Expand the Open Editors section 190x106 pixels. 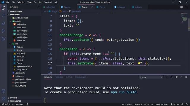(16, 11)
